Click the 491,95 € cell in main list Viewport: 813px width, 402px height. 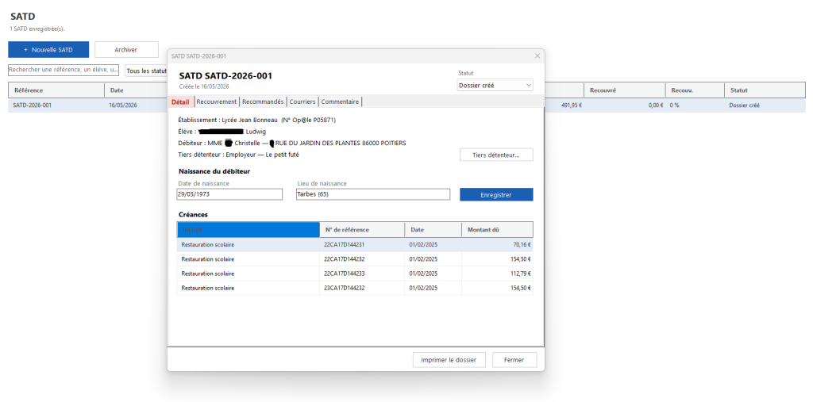[x=564, y=105]
